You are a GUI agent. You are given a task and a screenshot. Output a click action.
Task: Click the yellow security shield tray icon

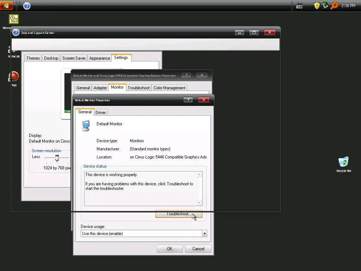click(317, 6)
